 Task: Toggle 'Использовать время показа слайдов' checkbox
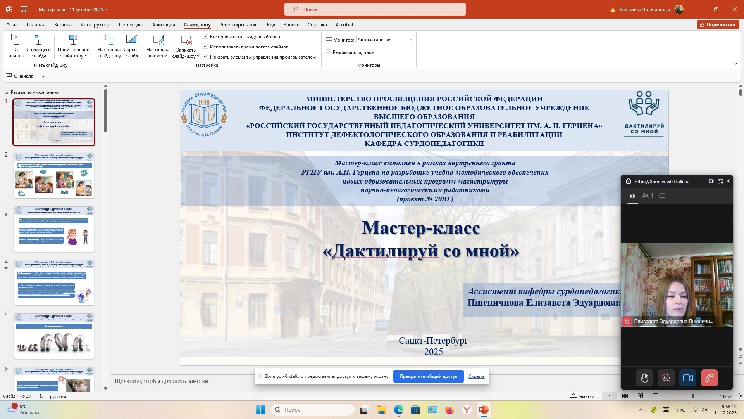tap(206, 47)
